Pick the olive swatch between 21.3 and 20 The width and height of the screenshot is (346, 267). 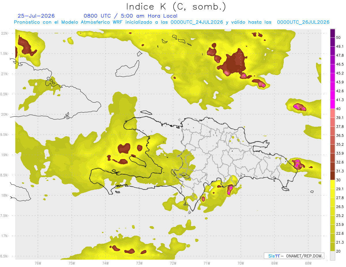(332, 247)
